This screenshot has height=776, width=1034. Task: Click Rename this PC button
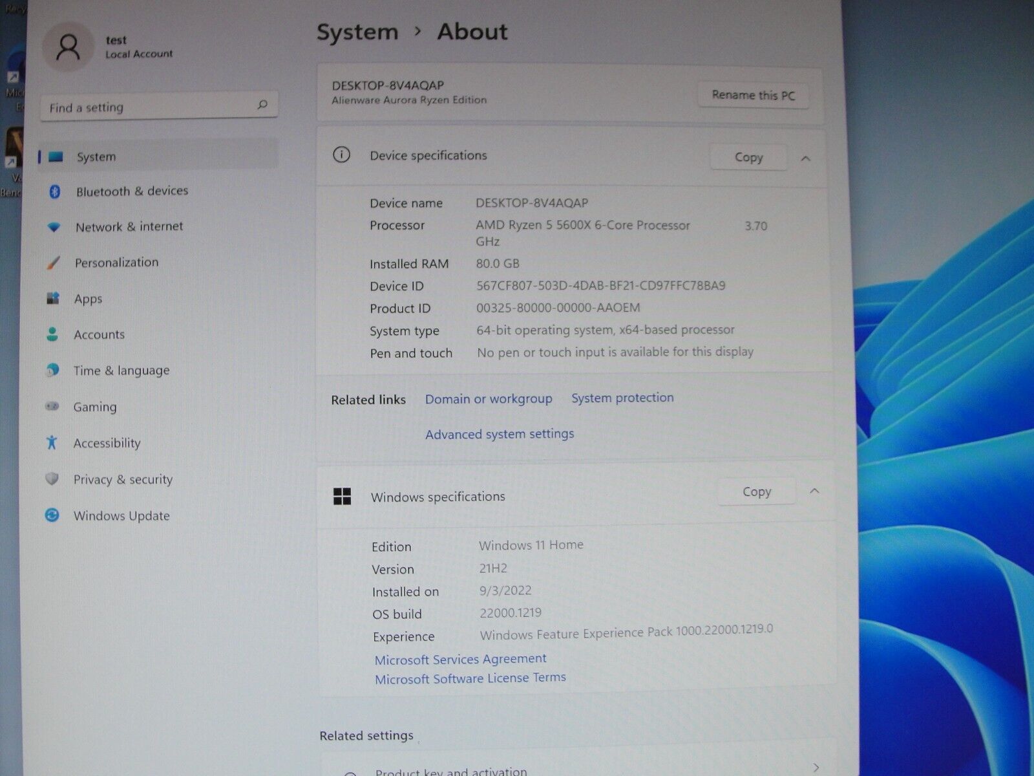coord(753,95)
